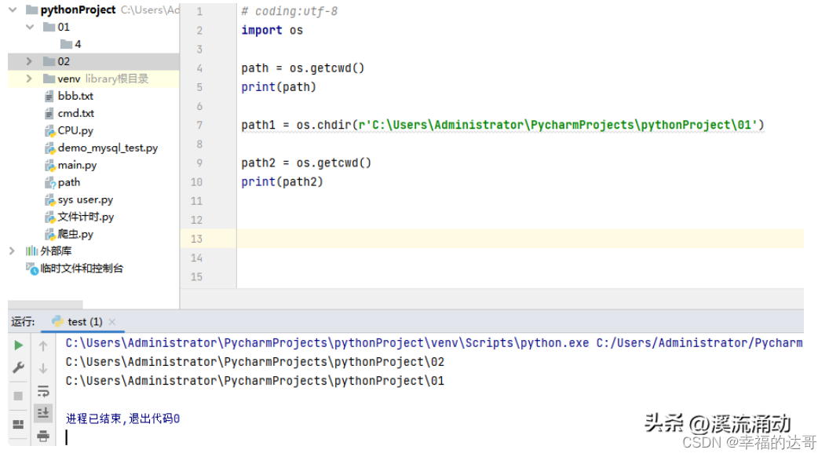The width and height of the screenshot is (829, 457).
Task: Collapse the pythonProject root folder
Action: coord(13,9)
